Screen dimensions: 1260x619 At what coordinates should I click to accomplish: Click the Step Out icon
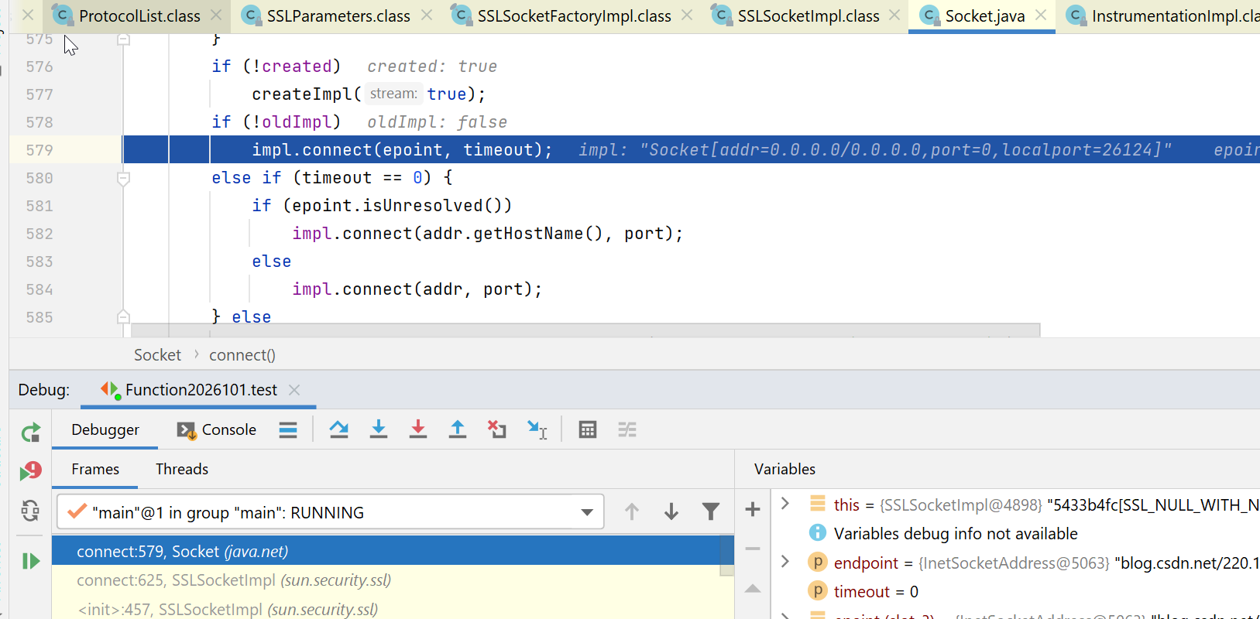[x=458, y=429]
